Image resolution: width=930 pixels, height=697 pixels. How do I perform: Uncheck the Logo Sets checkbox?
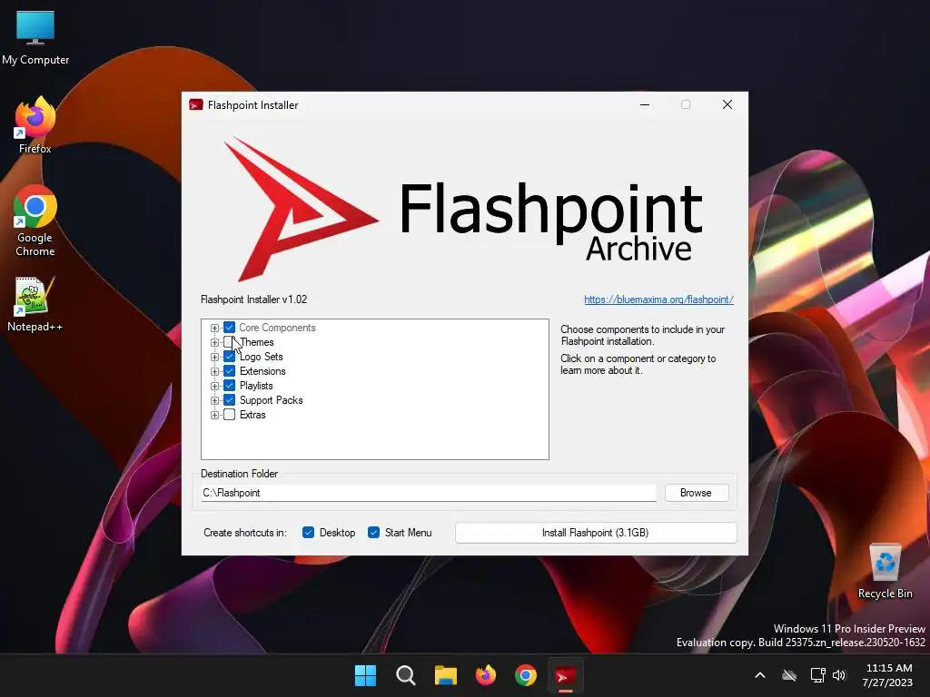(230, 357)
